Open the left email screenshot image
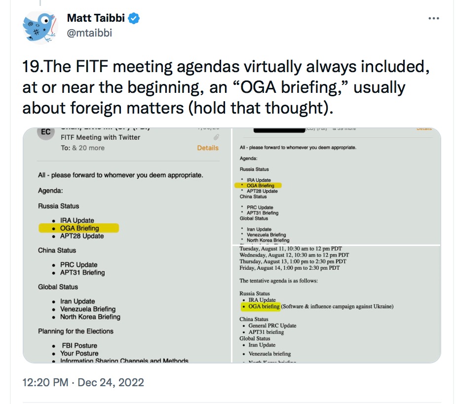Screen dimensions: 458x404 point(127,245)
